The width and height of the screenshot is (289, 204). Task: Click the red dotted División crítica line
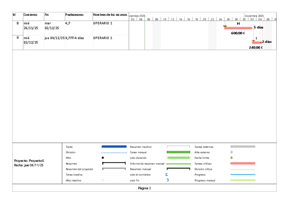click(x=243, y=169)
